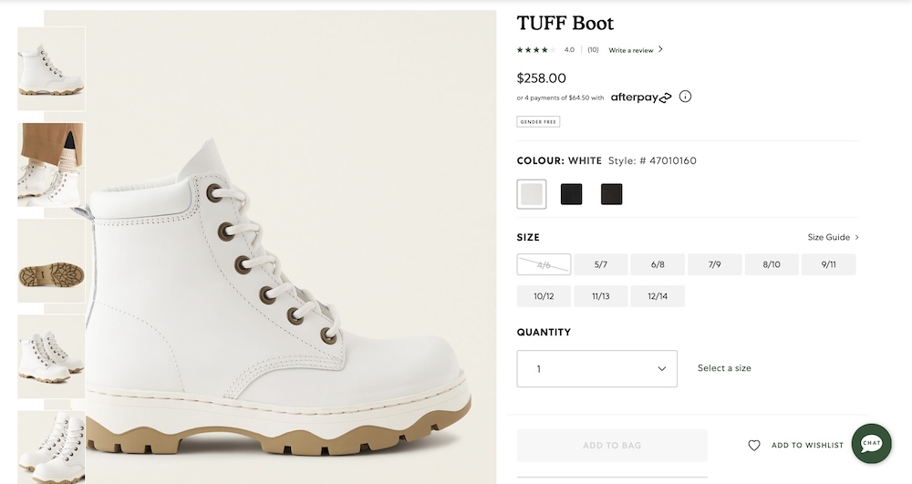Choose size 12/14 option
The height and width of the screenshot is (484, 912).
(x=658, y=296)
